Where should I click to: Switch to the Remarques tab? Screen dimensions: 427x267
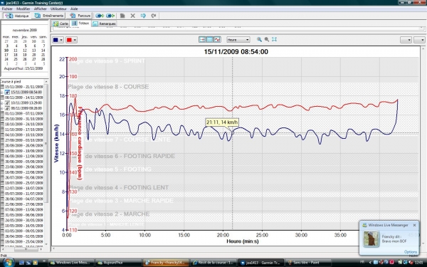click(104, 23)
